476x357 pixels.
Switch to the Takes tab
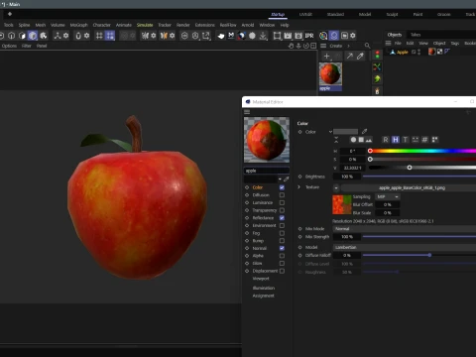(416, 35)
